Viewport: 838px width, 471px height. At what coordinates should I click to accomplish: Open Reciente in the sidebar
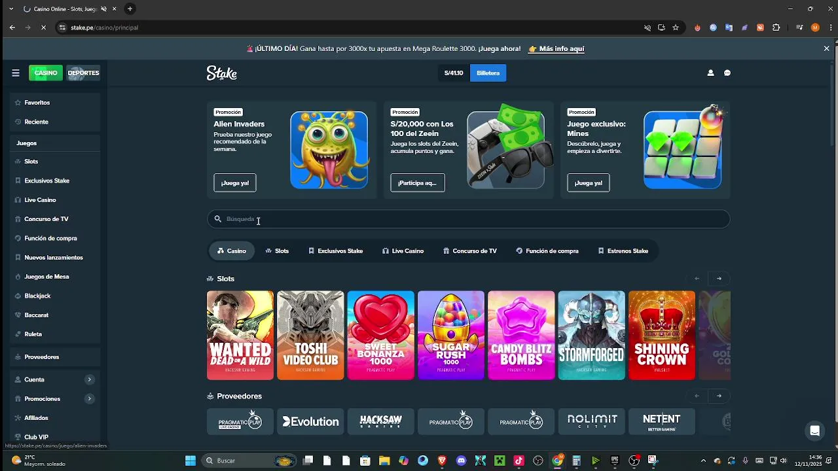pos(56,122)
